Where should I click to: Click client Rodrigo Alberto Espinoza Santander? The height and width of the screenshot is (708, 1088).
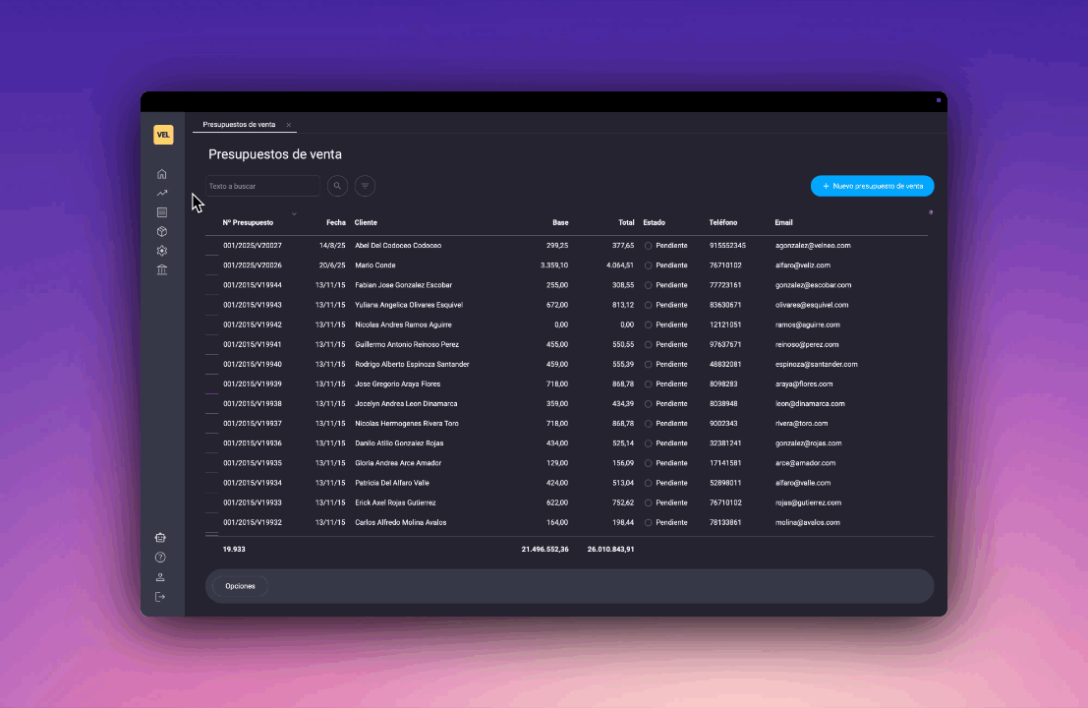tap(412, 365)
